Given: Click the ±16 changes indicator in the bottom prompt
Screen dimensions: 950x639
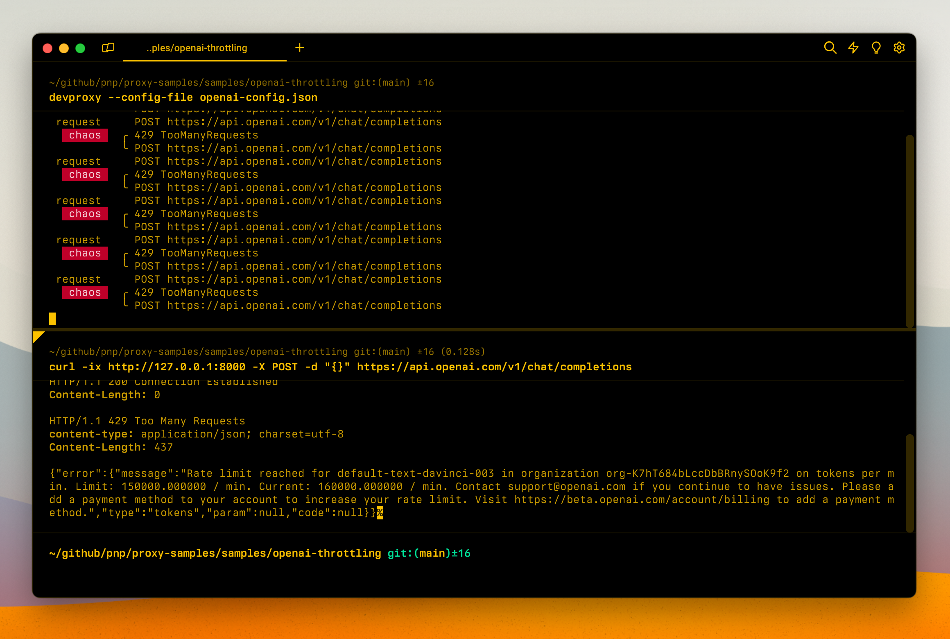Looking at the screenshot, I should pyautogui.click(x=461, y=553).
